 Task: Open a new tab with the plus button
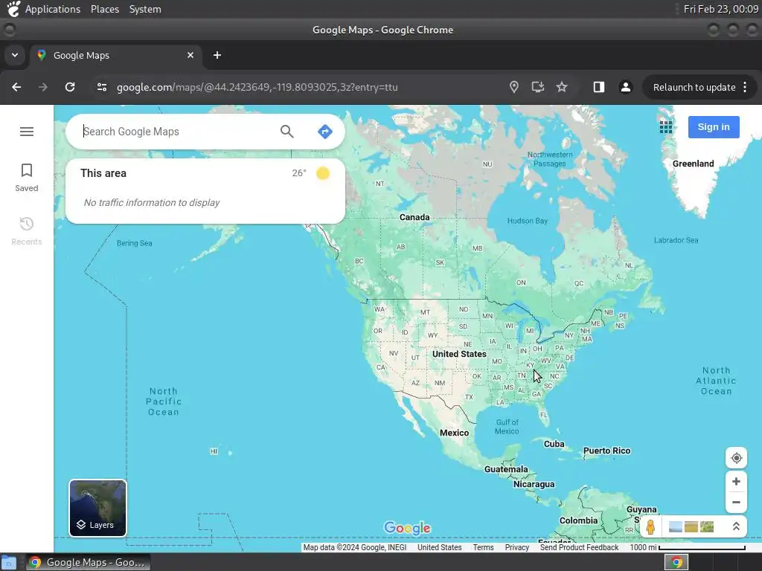coord(217,55)
